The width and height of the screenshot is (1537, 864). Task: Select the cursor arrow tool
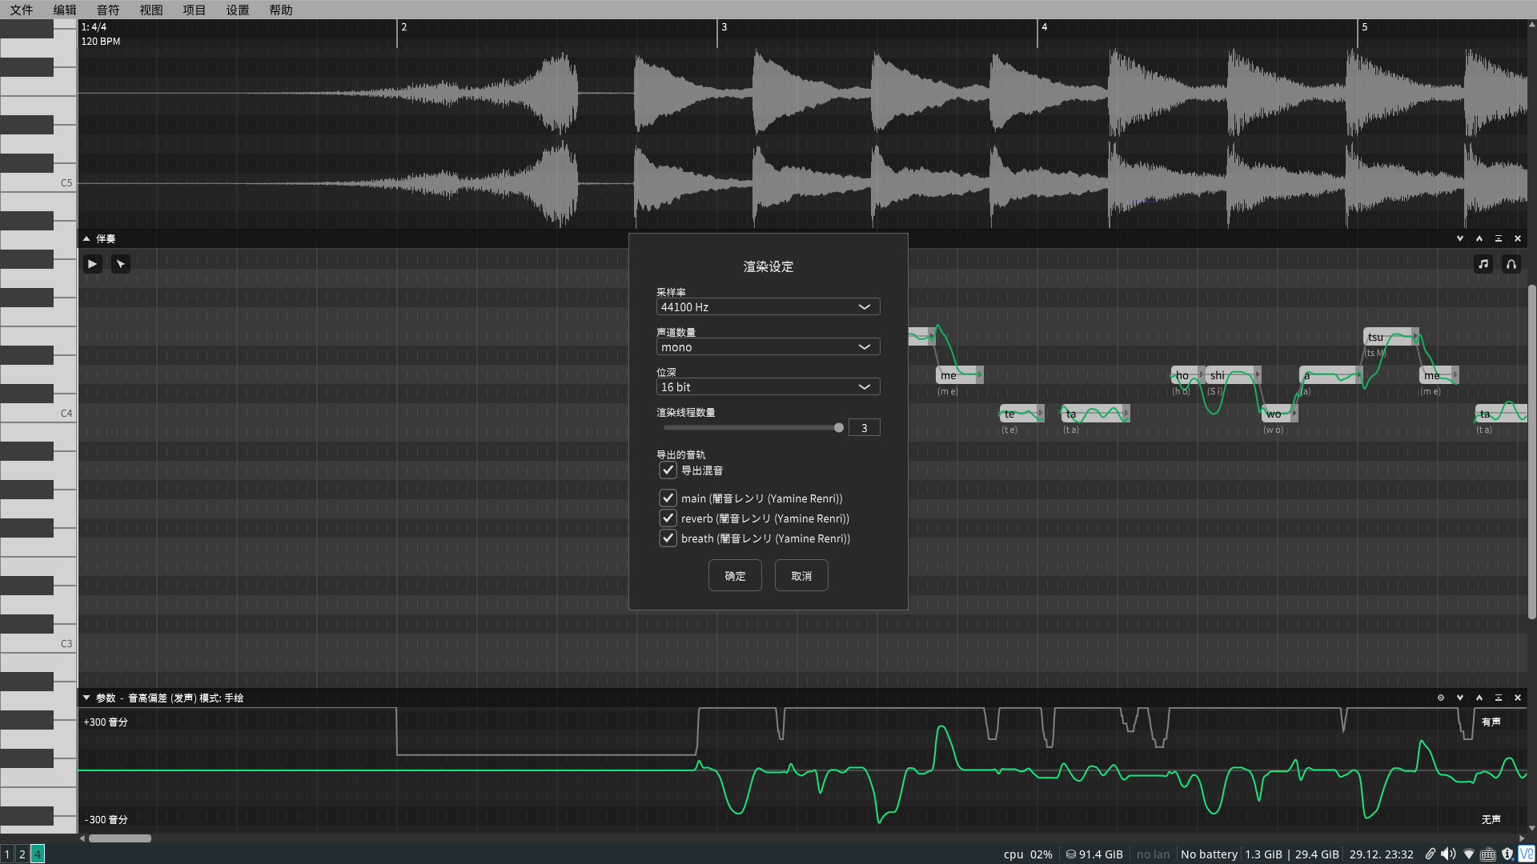click(x=121, y=264)
